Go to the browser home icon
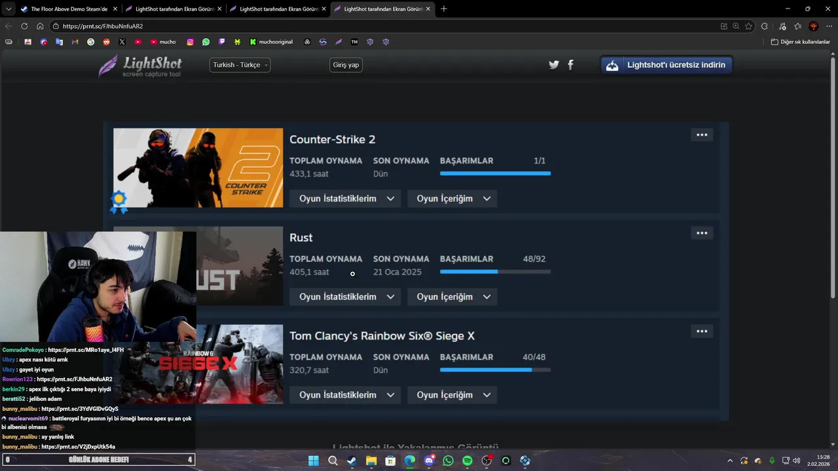 click(x=40, y=26)
